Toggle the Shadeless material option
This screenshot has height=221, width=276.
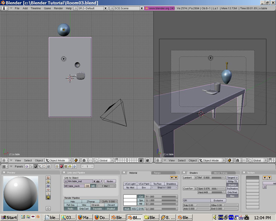click(x=171, y=184)
